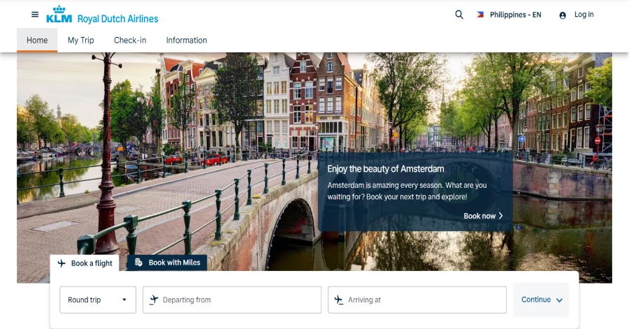This screenshot has height=329, width=629.
Task: Open the Information tab
Action: [187, 40]
